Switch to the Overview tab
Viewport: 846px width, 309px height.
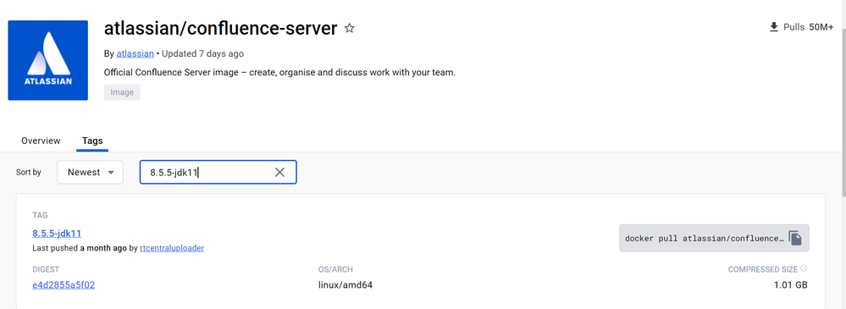coord(41,141)
